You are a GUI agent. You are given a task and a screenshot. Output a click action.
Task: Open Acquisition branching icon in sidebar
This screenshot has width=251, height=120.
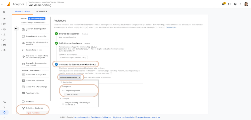click(4, 40)
